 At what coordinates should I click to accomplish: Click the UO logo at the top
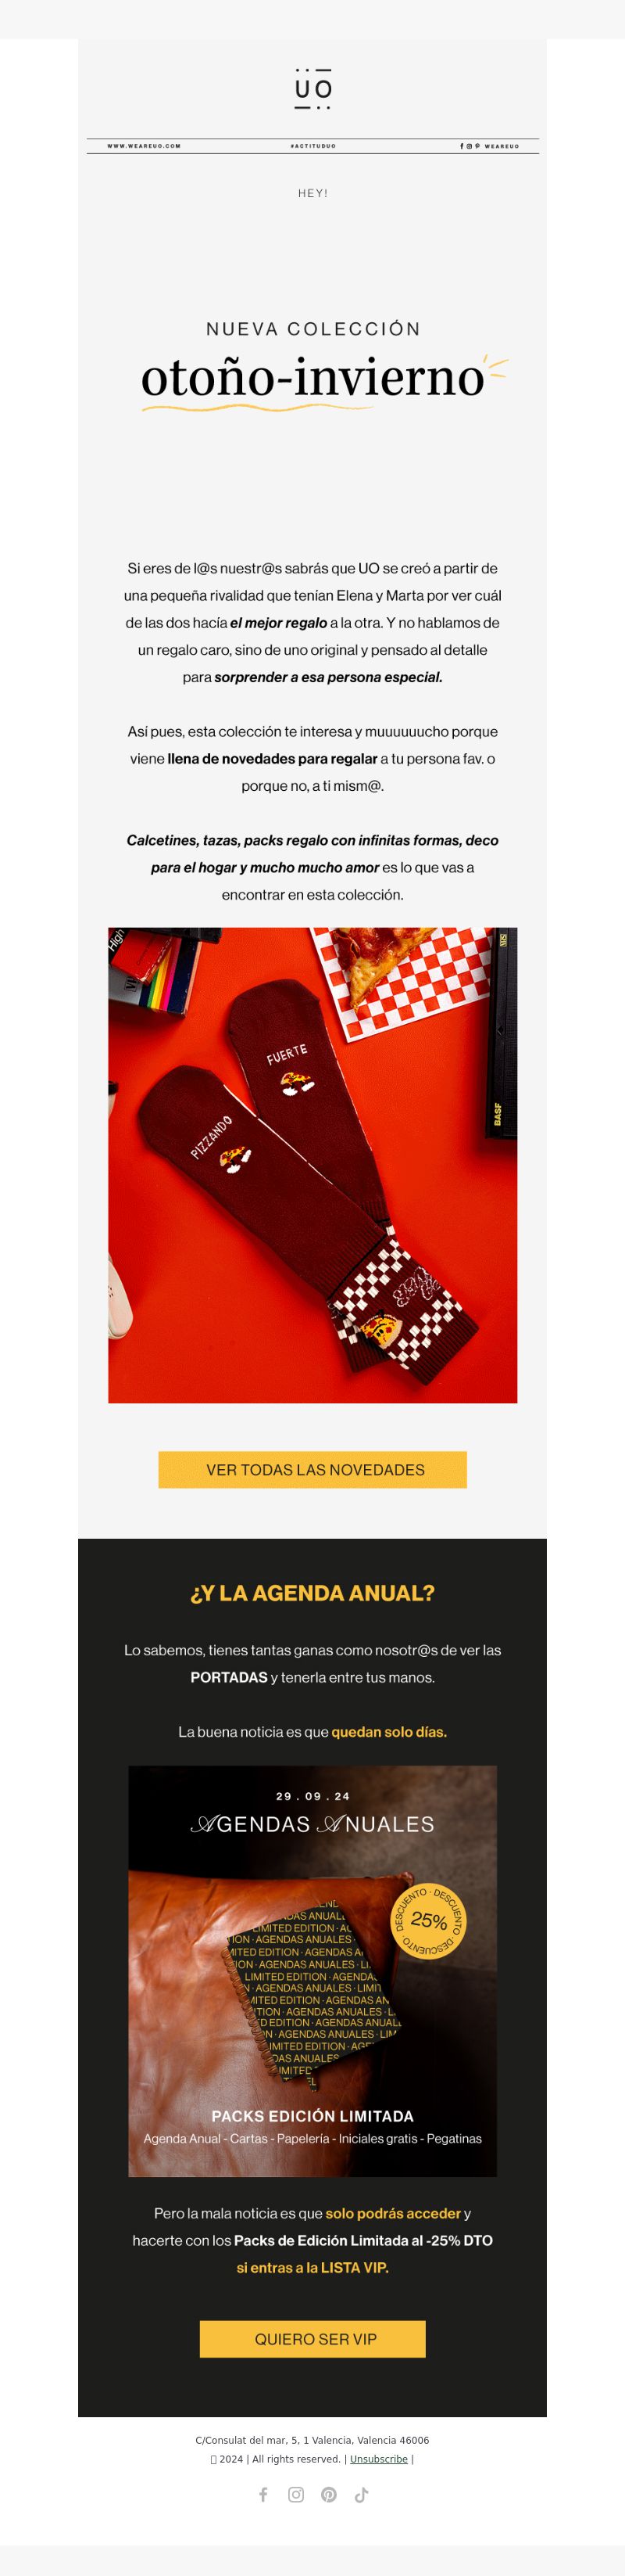[312, 89]
